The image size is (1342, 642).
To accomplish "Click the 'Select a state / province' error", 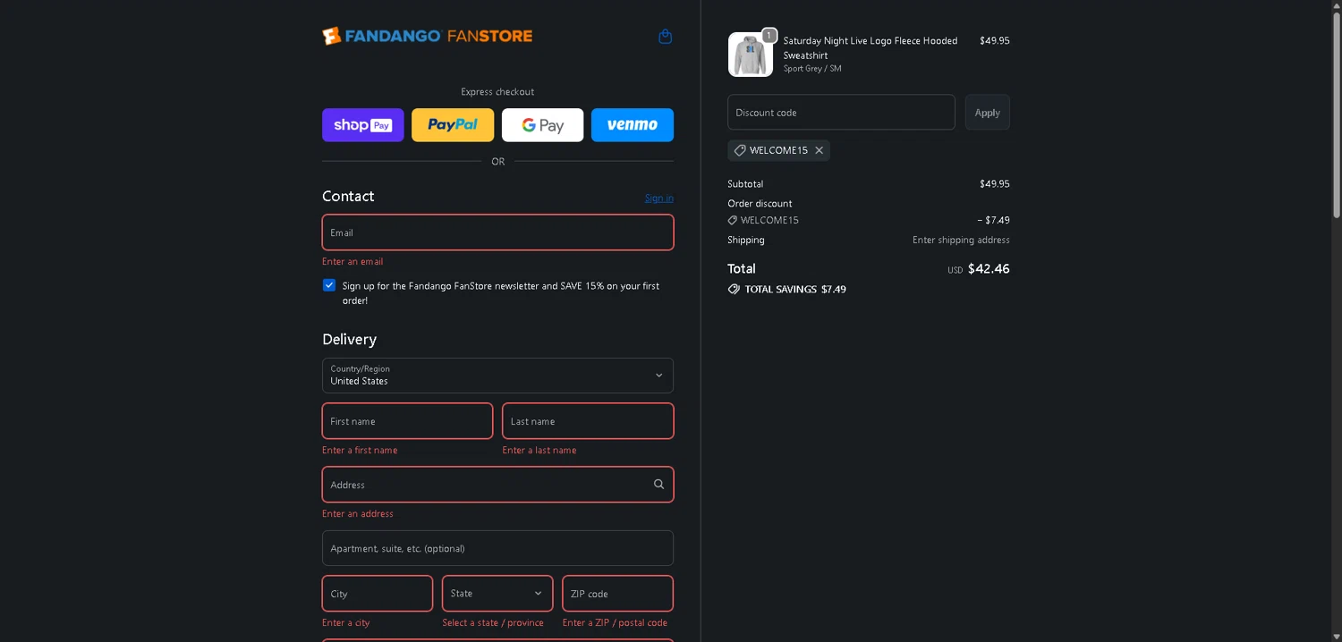I will (x=493, y=623).
